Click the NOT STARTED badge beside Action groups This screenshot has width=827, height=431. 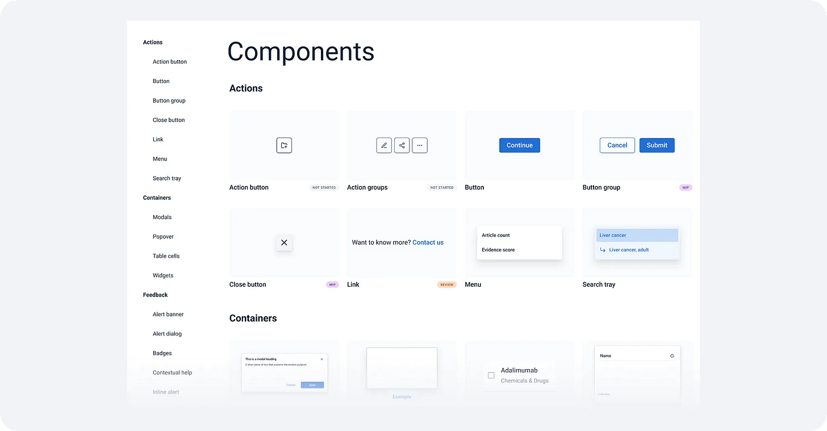point(442,187)
